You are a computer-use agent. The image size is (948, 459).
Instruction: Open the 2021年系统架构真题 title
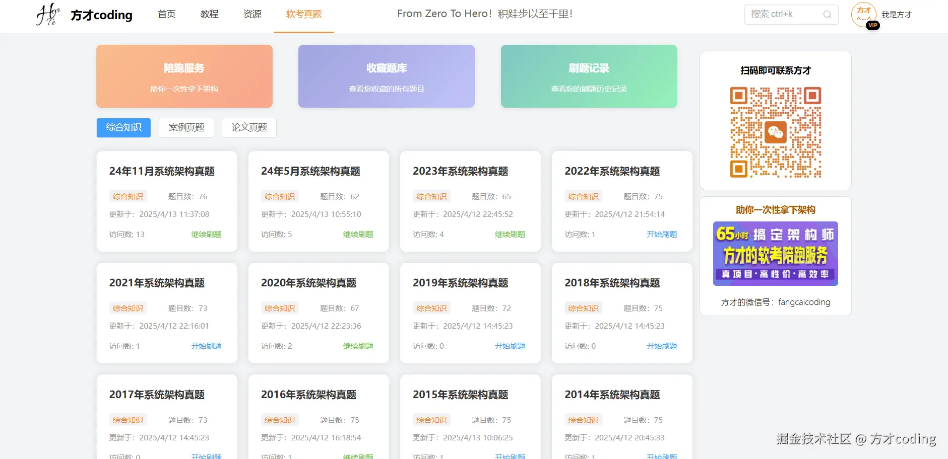click(x=157, y=283)
